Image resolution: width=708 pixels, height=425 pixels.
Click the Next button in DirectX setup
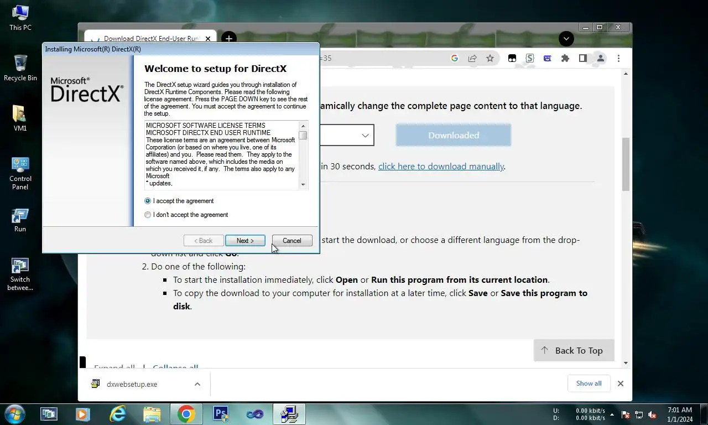click(245, 241)
